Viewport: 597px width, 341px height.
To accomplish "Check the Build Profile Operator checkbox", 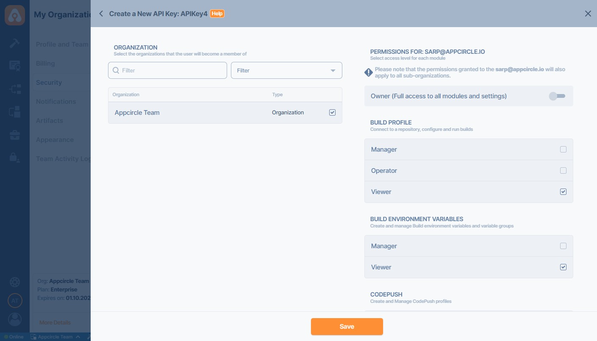I will tap(563, 171).
